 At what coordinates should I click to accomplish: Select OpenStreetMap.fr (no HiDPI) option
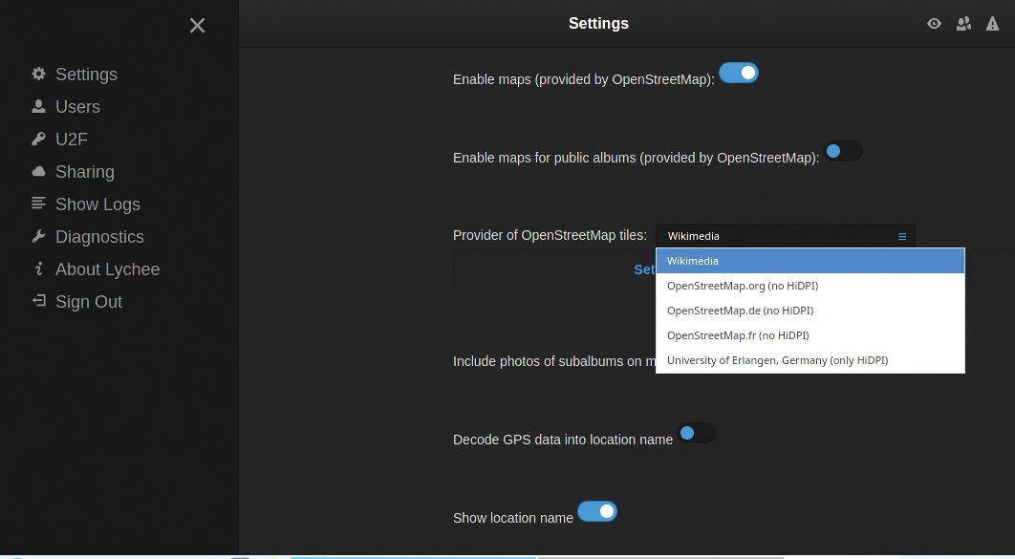[x=810, y=335]
